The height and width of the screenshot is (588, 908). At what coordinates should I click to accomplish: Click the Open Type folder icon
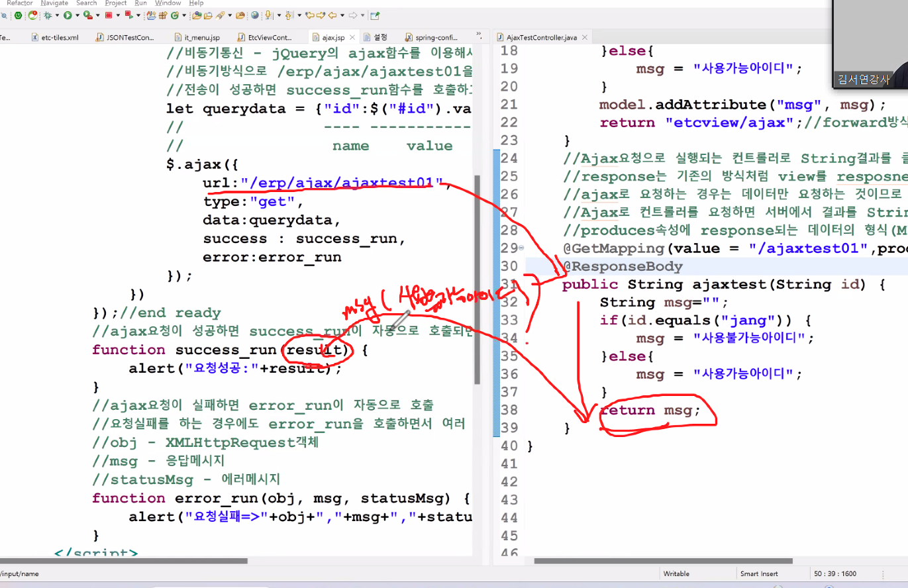coord(197,15)
